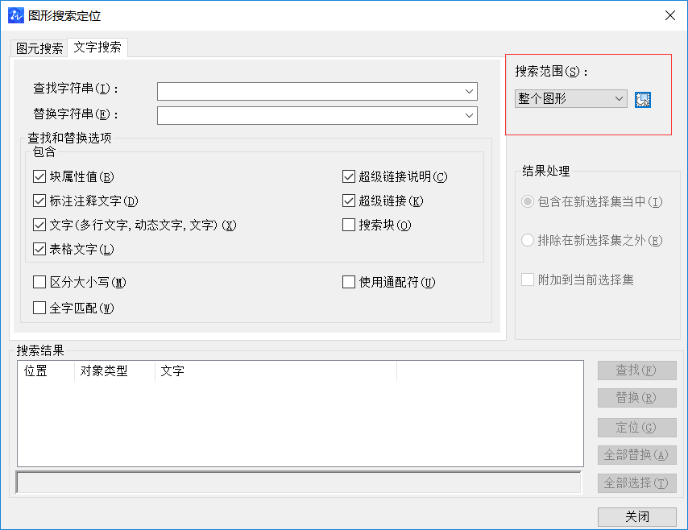Check the 全字匹配 checkbox
Viewport: 688px width, 530px height.
coord(39,308)
